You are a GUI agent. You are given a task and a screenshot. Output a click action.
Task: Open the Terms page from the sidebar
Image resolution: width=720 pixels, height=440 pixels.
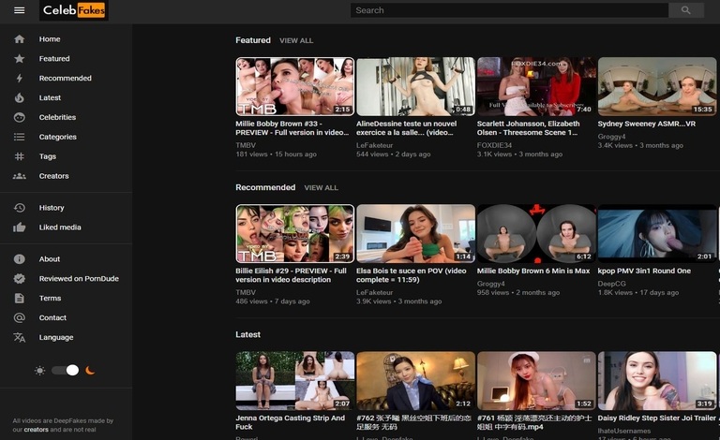pyautogui.click(x=50, y=299)
